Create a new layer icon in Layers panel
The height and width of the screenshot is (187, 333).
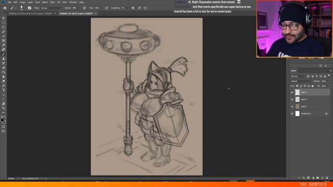pyautogui.click(x=323, y=178)
